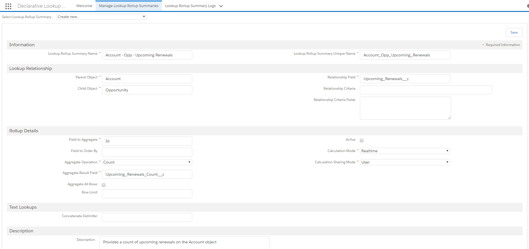Click the Concatenate Delimiter input
This screenshot has height=249, width=529.
(147, 217)
